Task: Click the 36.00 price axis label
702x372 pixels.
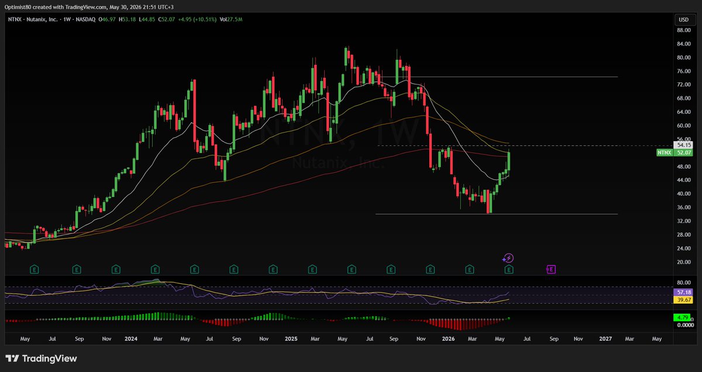Action: click(683, 208)
